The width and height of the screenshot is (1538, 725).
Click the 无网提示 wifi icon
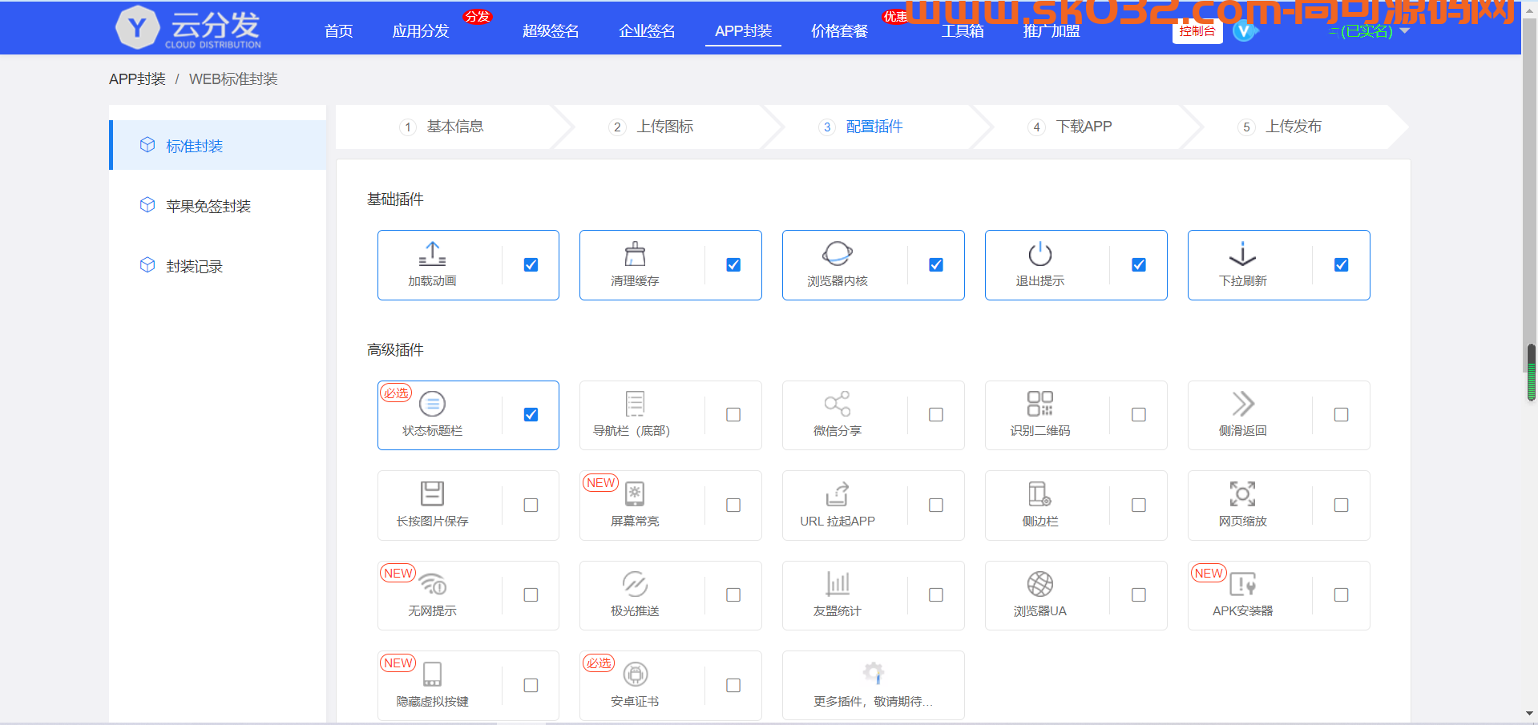[x=433, y=584]
